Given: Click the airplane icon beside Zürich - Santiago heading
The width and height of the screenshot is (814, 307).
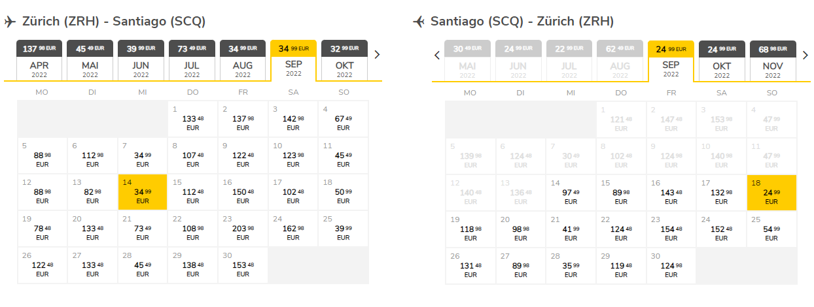Looking at the screenshot, I should point(10,22).
